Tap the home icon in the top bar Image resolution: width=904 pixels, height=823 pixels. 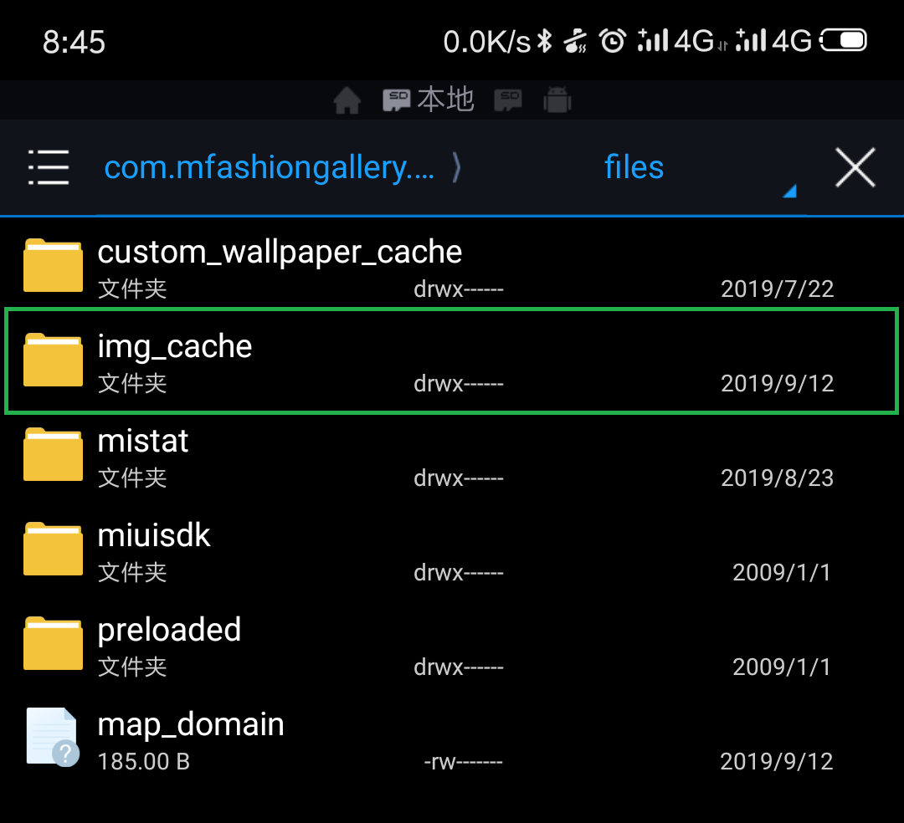[x=347, y=101]
